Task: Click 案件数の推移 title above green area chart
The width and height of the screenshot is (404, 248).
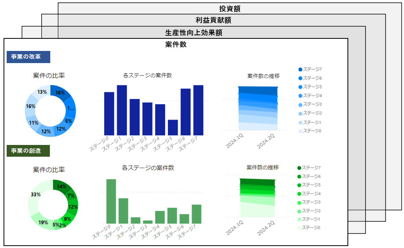Action: click(x=263, y=168)
